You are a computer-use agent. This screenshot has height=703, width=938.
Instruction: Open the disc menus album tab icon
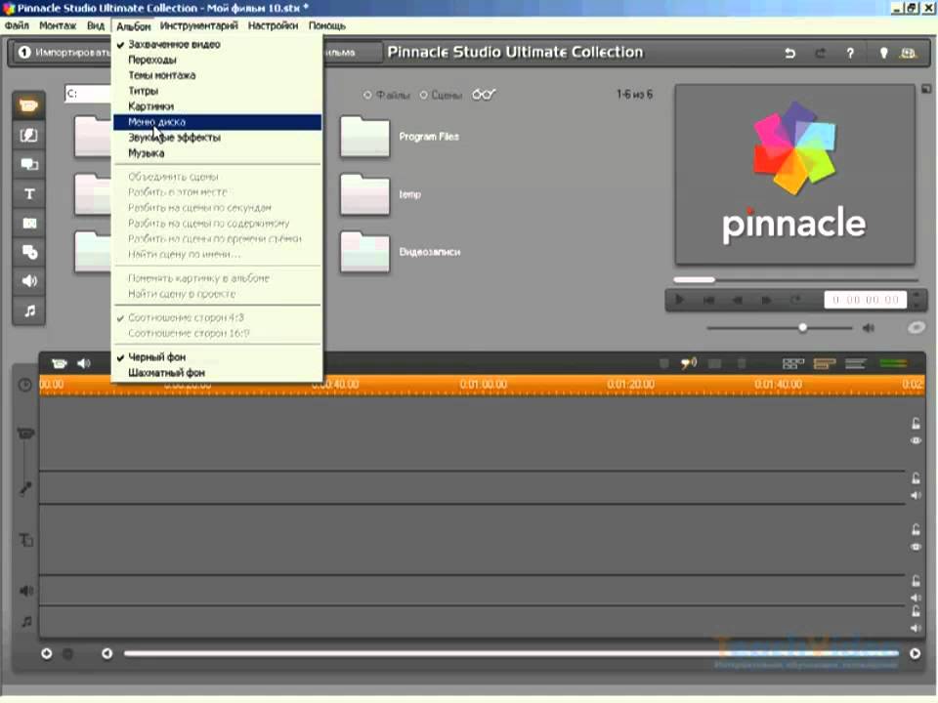28,252
